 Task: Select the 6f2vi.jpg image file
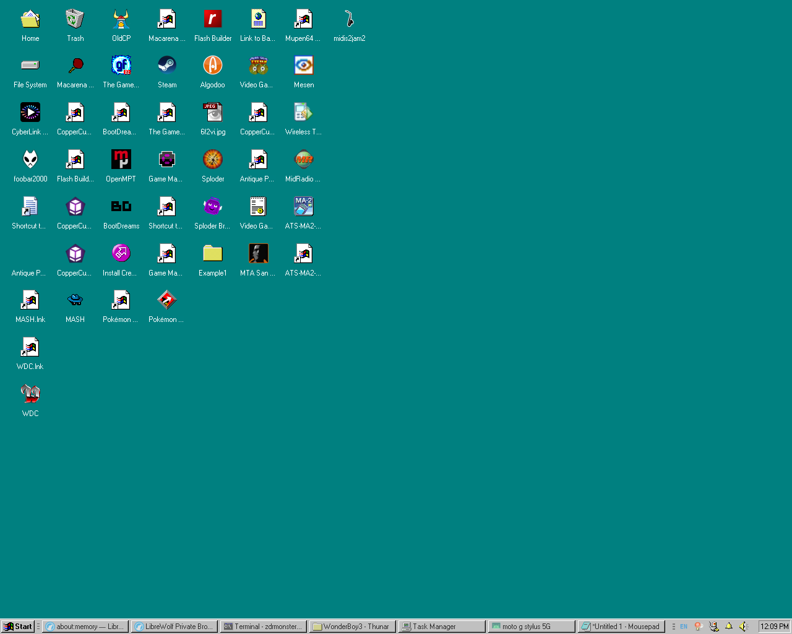coord(212,113)
